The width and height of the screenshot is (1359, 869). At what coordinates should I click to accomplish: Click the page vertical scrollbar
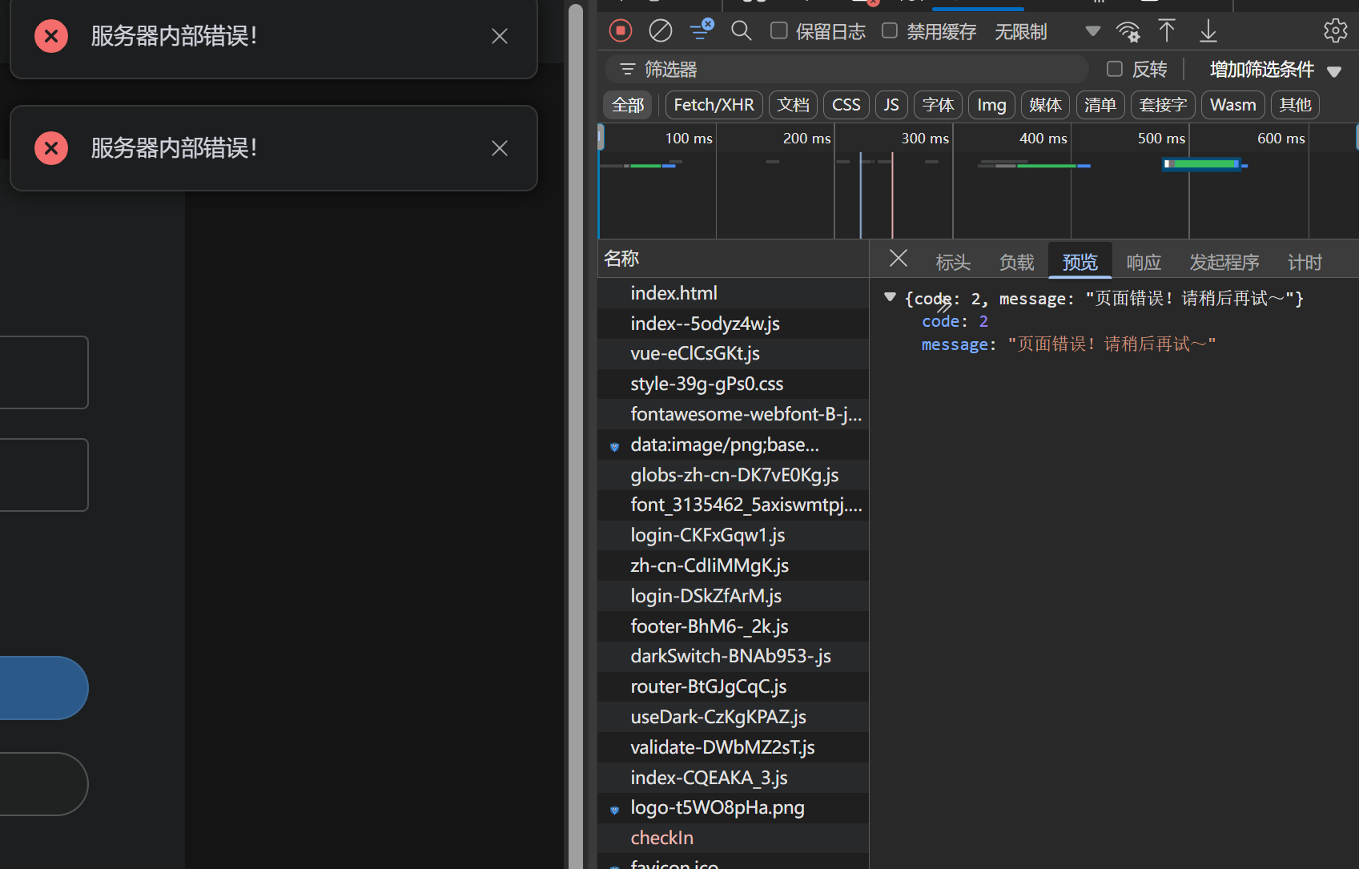(576, 437)
